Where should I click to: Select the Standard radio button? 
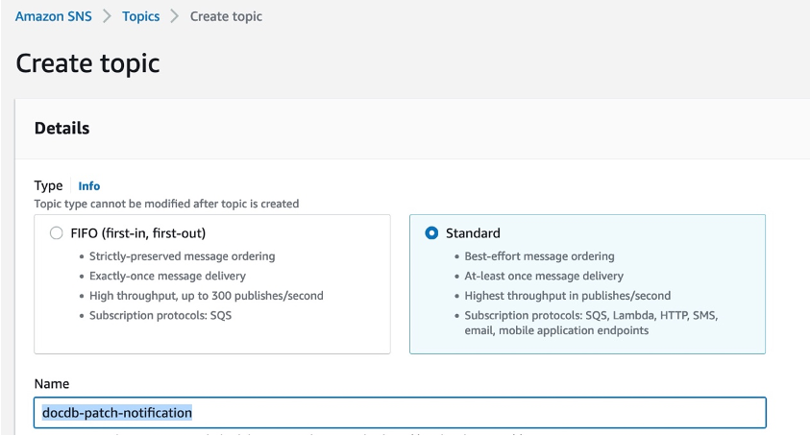coord(431,233)
